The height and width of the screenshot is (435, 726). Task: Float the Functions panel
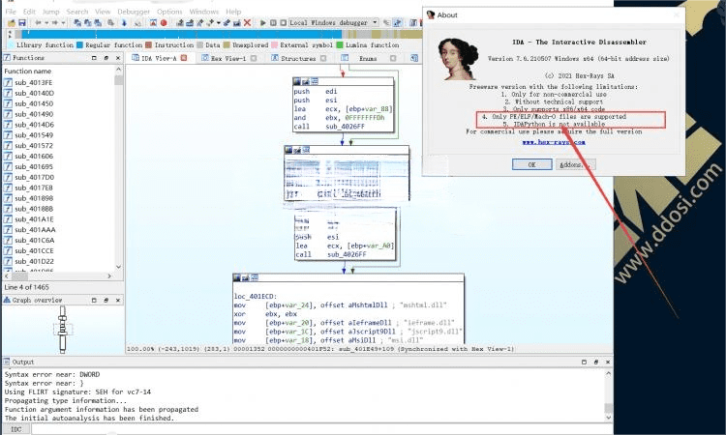[x=95, y=58]
